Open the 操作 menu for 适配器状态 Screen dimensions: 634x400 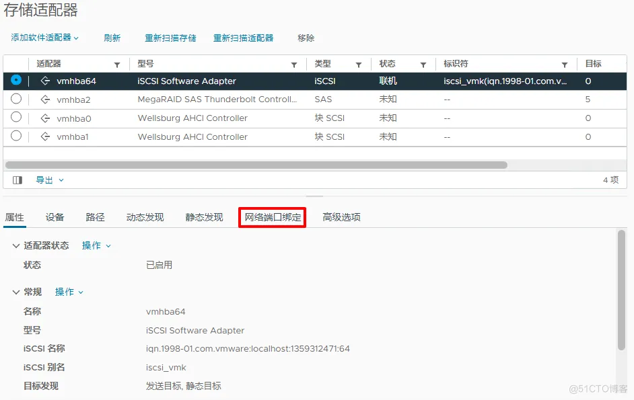tap(96, 245)
